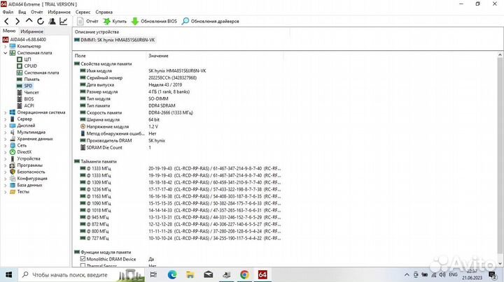Refresh the page with the circular arrow icon
Viewport: 504px width, 282px height.
click(41, 22)
